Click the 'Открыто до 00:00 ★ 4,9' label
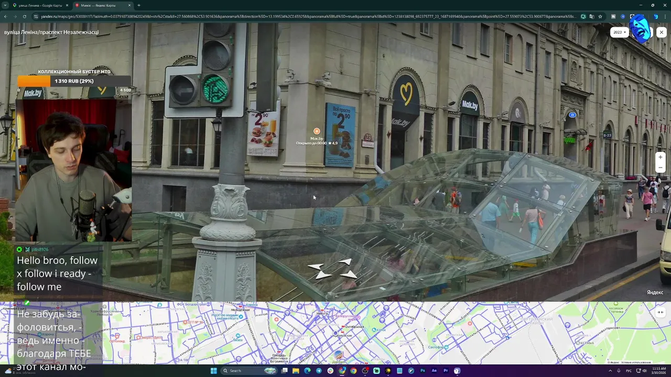Screen dimensions: 671x377 (x=317, y=143)
